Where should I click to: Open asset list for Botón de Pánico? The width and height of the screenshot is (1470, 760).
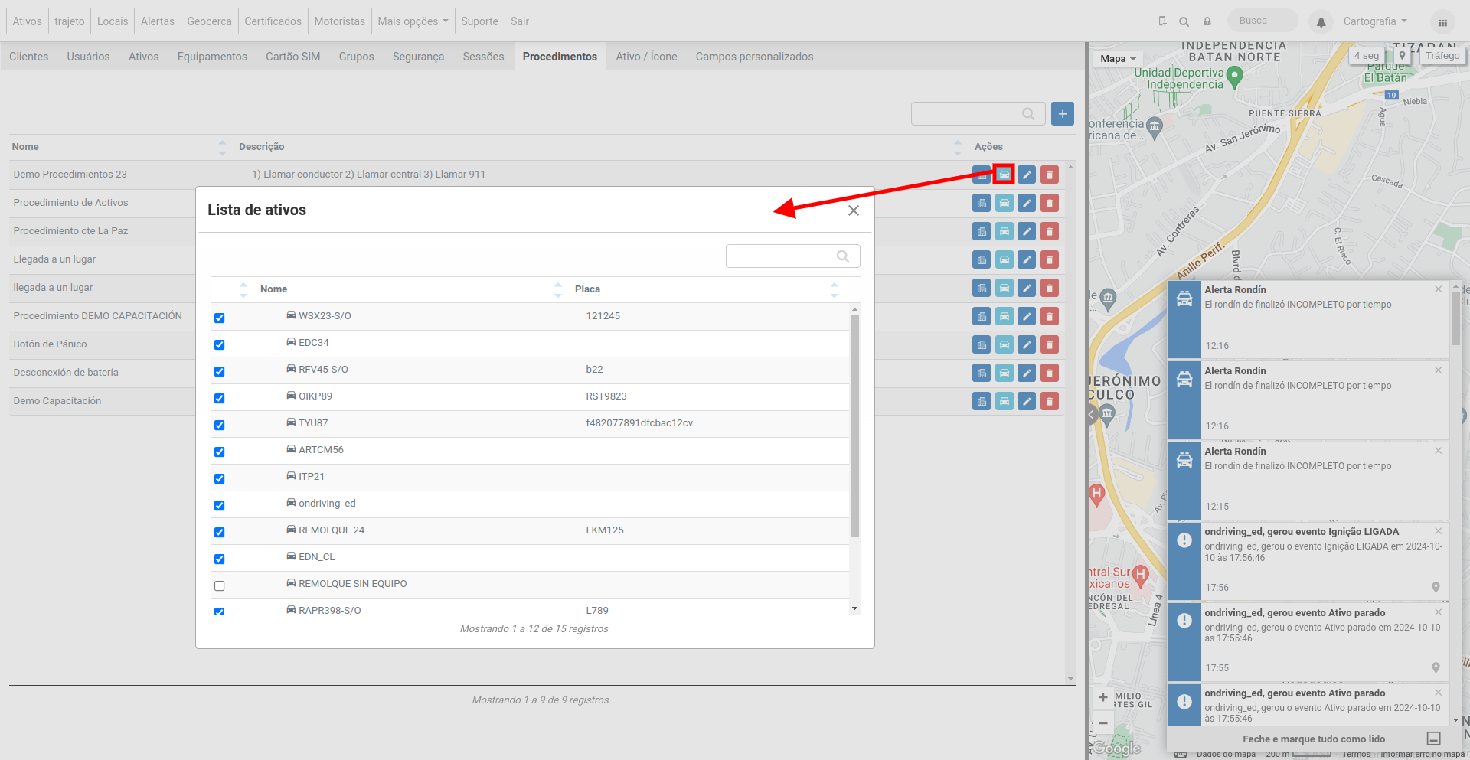pyautogui.click(x=1004, y=344)
